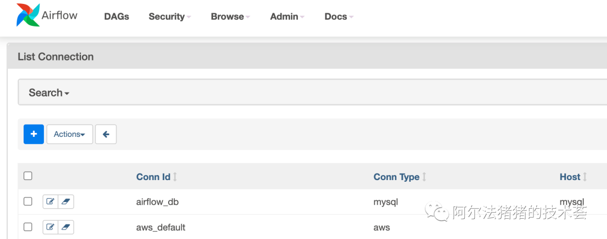
Task: Check the airflow_db row checkbox
Action: (x=28, y=201)
